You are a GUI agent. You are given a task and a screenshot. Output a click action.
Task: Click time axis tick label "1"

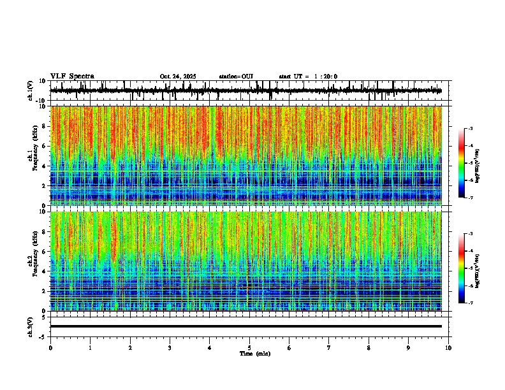[x=90, y=348]
